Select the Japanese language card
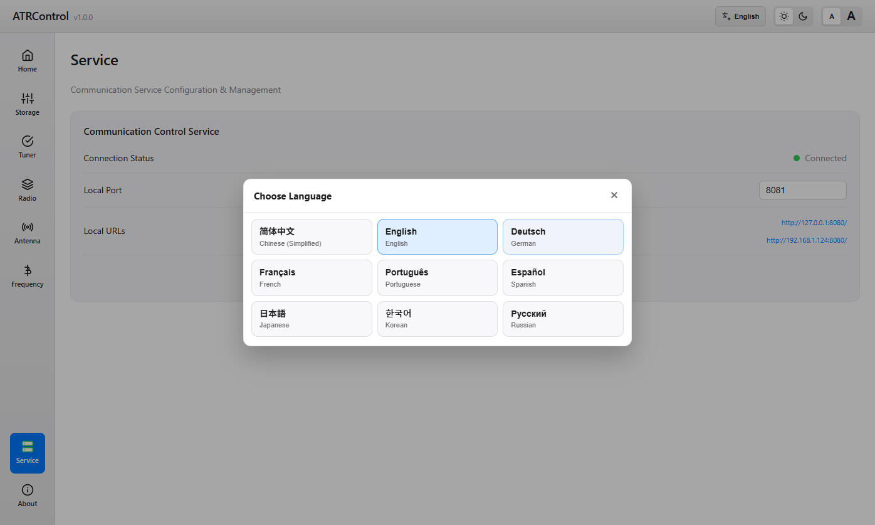 [x=312, y=319]
